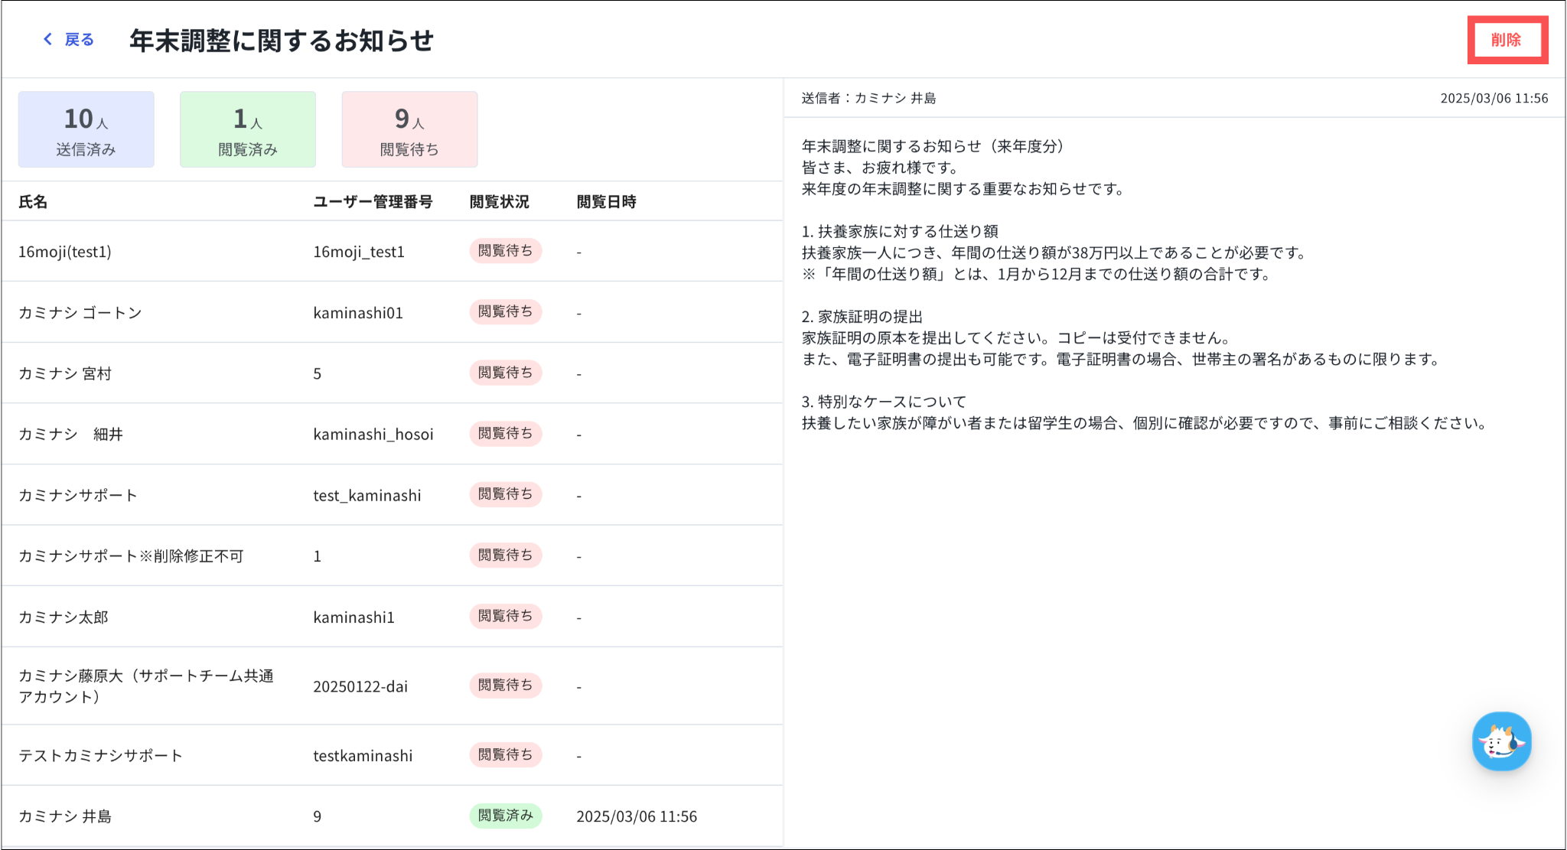Click the テストカミナシサポート row
This screenshot has width=1567, height=850.
click(x=100, y=756)
